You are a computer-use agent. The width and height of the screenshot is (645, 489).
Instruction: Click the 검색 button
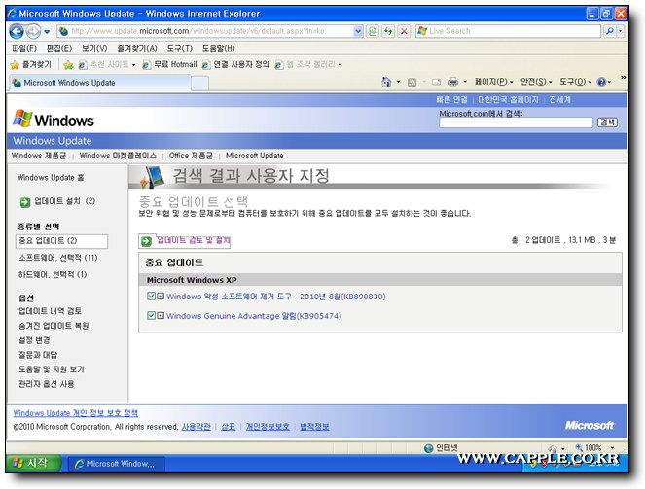coord(607,122)
